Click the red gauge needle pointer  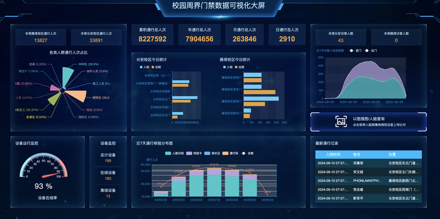pyautogui.click(x=51, y=175)
